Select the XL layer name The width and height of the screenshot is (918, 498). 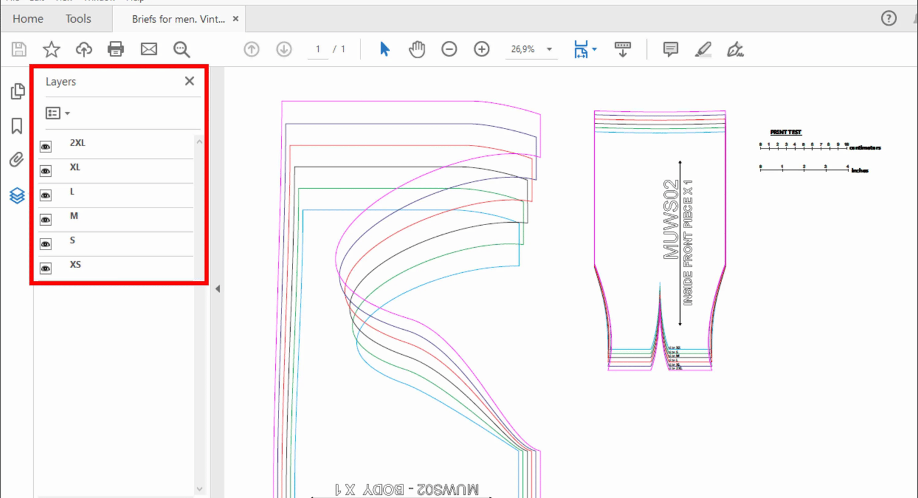pos(75,167)
